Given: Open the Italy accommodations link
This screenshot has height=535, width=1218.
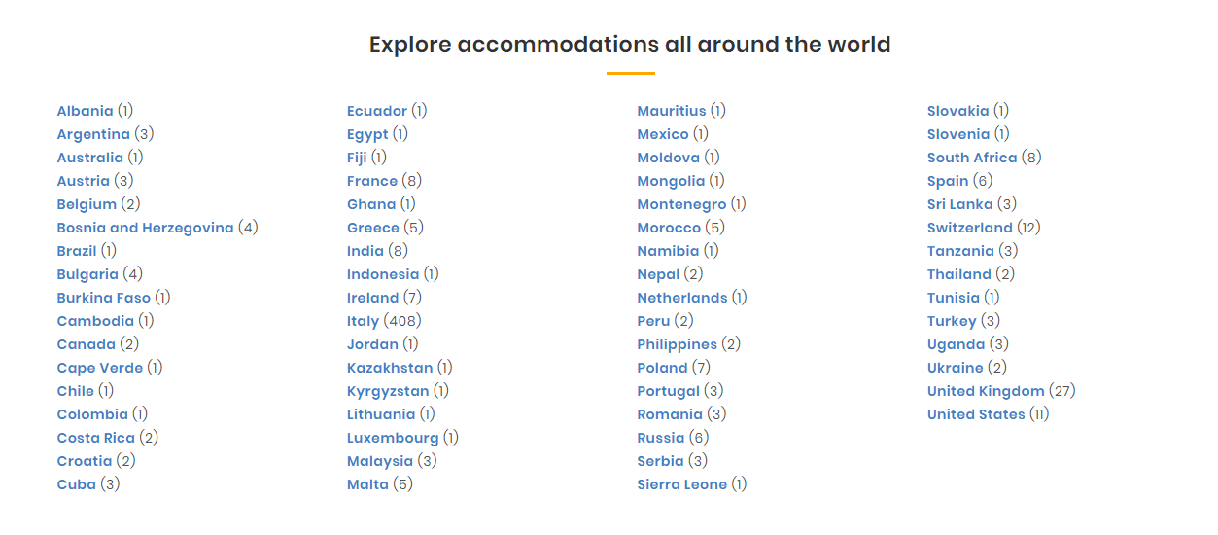Looking at the screenshot, I should [x=363, y=321].
